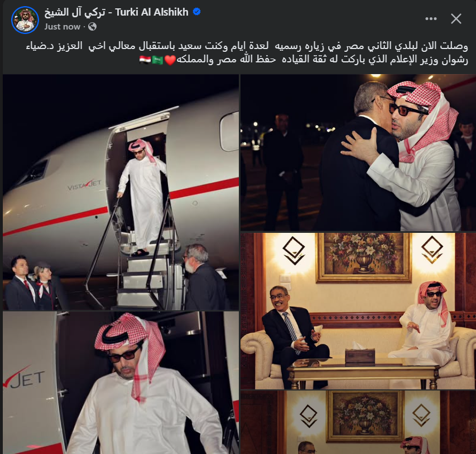Click the verified badge next to Turki Al Alshikh
476x454 pixels.
point(197,12)
